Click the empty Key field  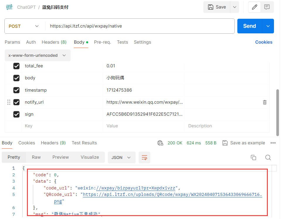click(x=62, y=126)
